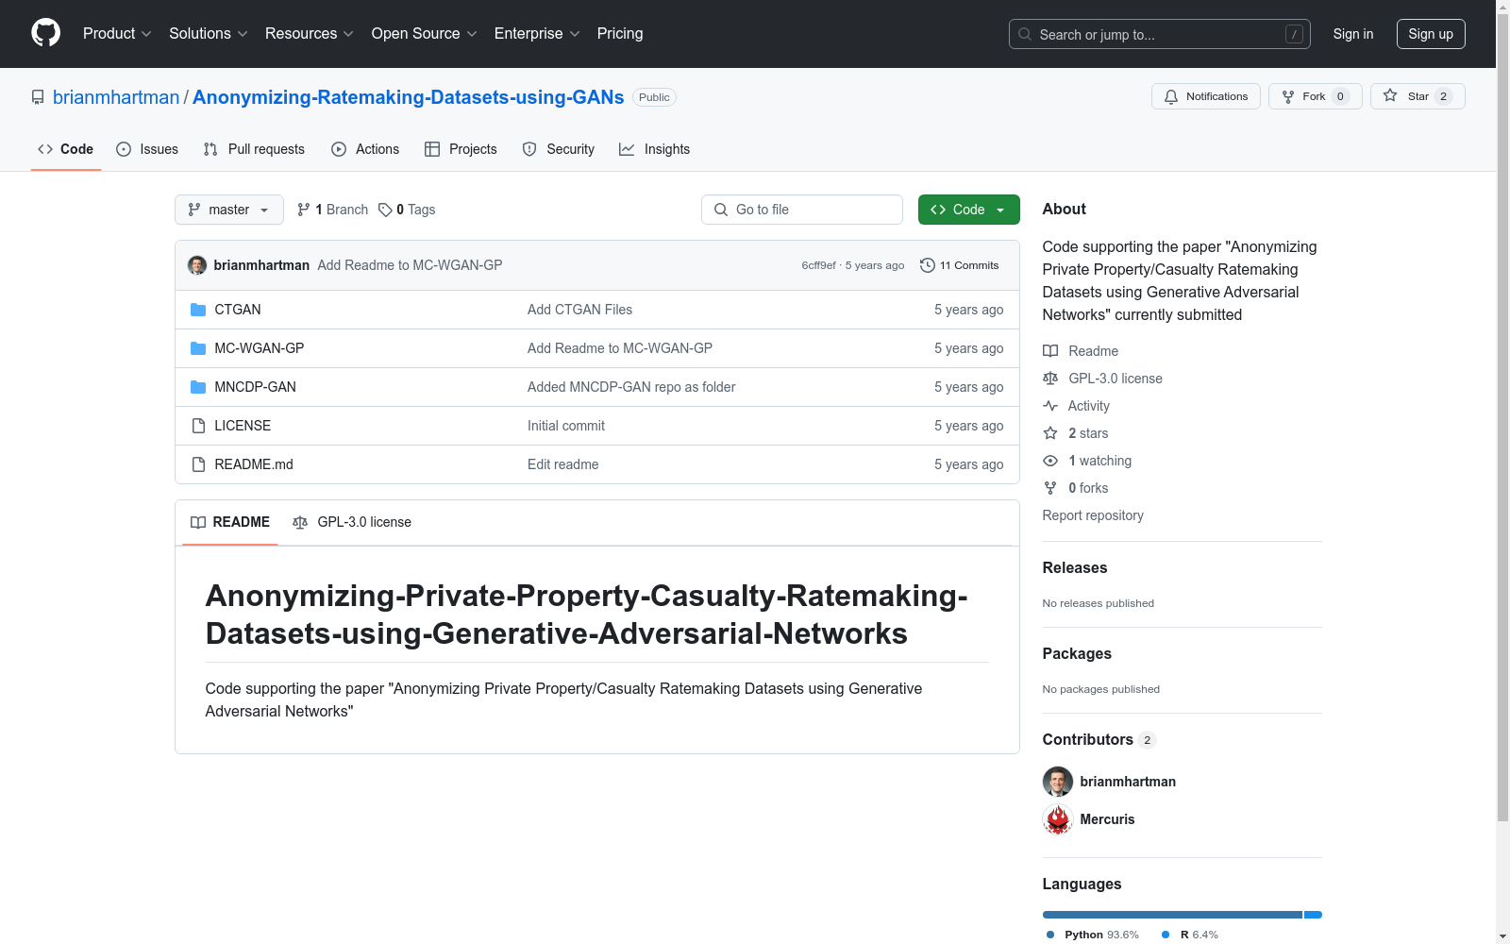Focus the Search or jump to field
The height and width of the screenshot is (944, 1510).
tap(1159, 34)
